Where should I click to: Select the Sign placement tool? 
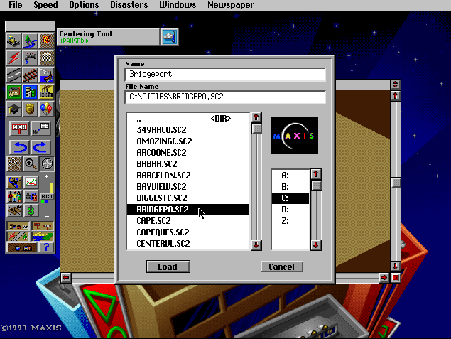coord(19,129)
